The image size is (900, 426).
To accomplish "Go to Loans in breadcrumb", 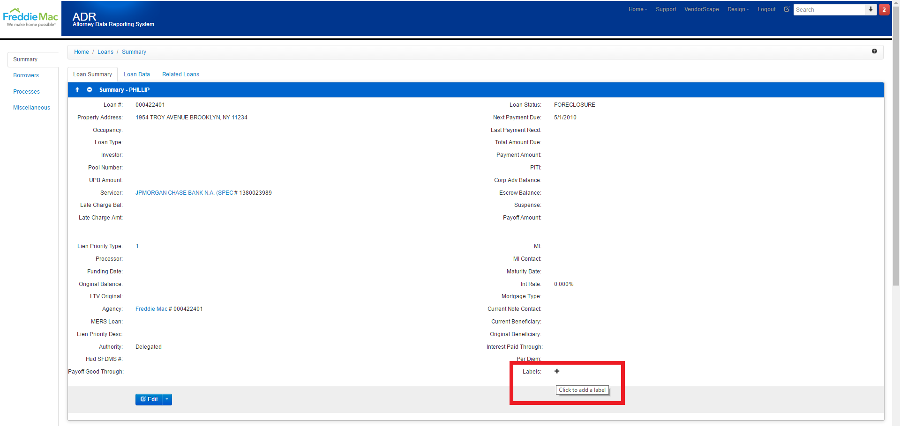I will (105, 52).
